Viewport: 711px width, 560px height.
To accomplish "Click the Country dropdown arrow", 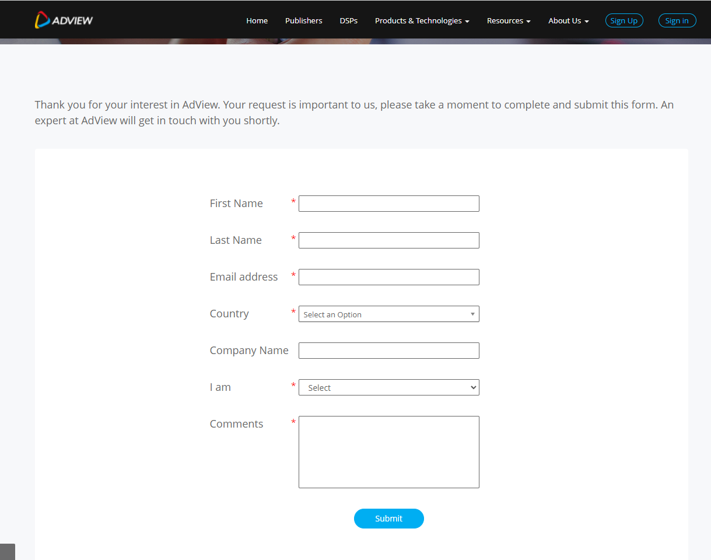I will tap(472, 314).
